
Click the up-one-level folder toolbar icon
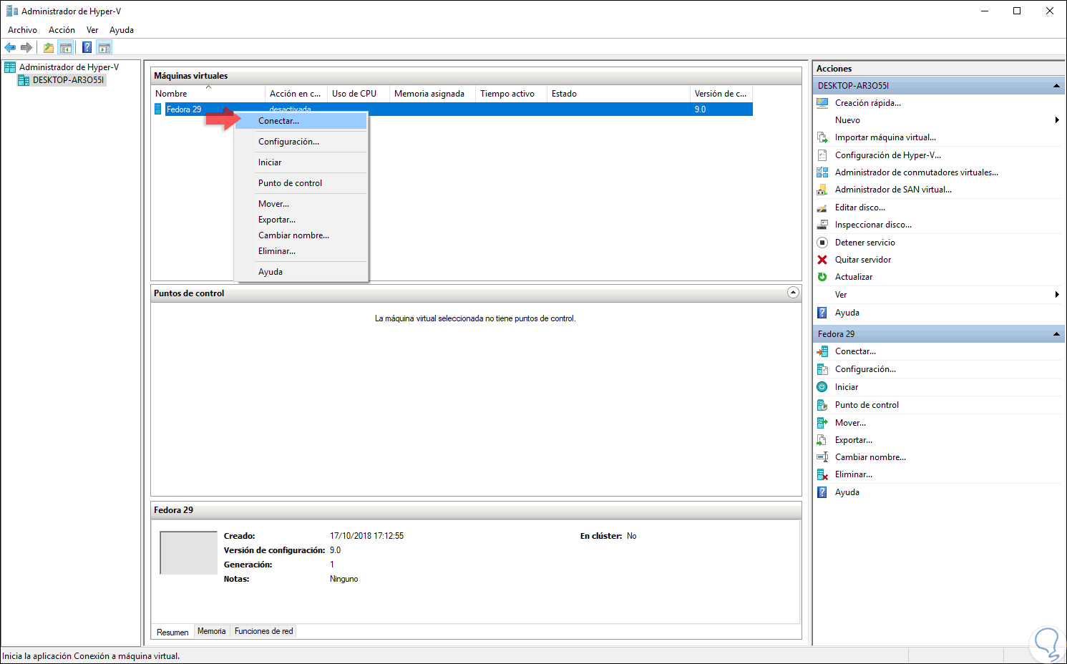pos(49,48)
